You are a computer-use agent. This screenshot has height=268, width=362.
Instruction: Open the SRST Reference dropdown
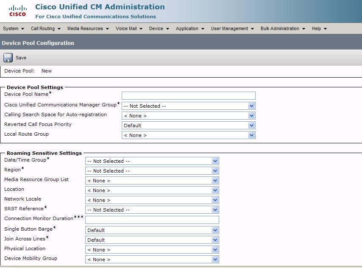pyautogui.click(x=215, y=209)
